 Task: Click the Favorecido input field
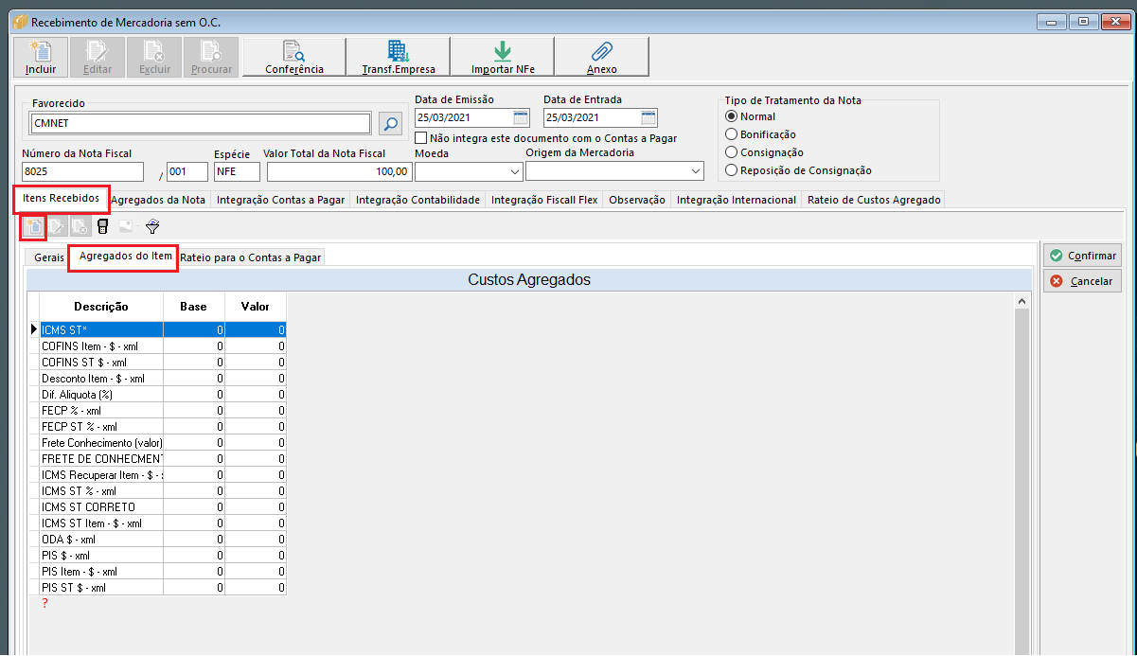pos(201,123)
